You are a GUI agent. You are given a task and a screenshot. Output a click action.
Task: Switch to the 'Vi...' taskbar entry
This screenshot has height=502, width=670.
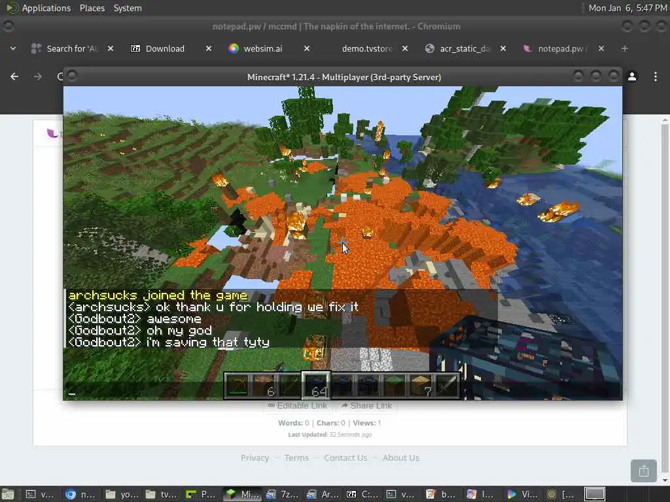pos(523,494)
